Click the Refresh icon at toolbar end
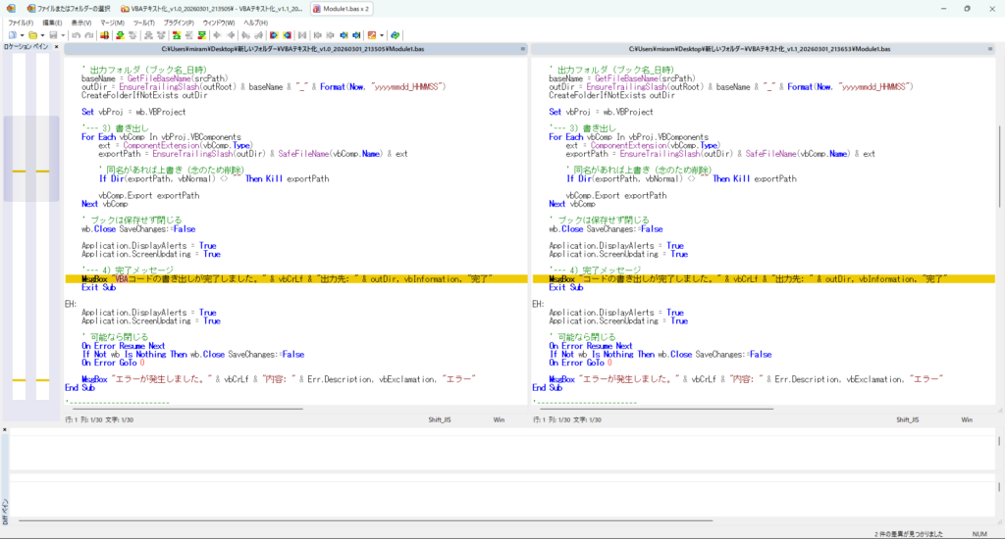The width and height of the screenshot is (1005, 539). (395, 35)
